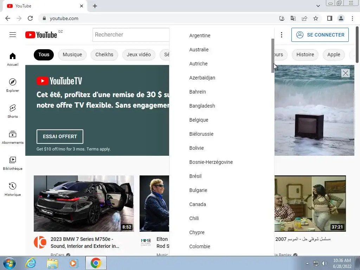Click the site lock icon
Screen dimensions: 360x270
44,18
